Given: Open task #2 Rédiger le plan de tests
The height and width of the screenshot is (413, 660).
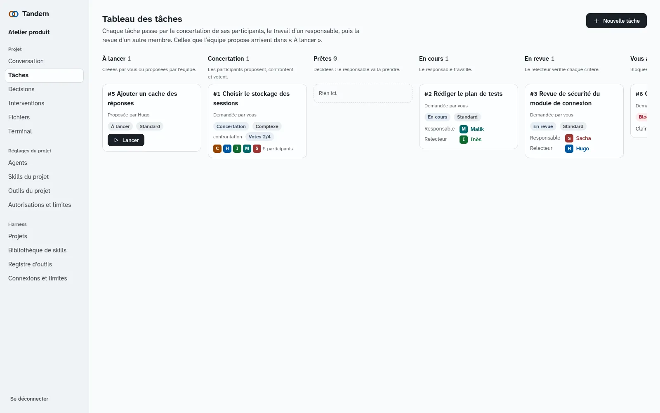Looking at the screenshot, I should pos(463,94).
